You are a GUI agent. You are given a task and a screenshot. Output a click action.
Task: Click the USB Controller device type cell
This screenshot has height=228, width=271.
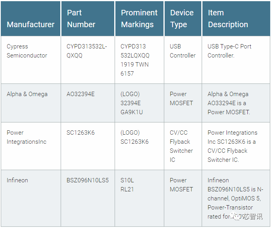pos(182,51)
